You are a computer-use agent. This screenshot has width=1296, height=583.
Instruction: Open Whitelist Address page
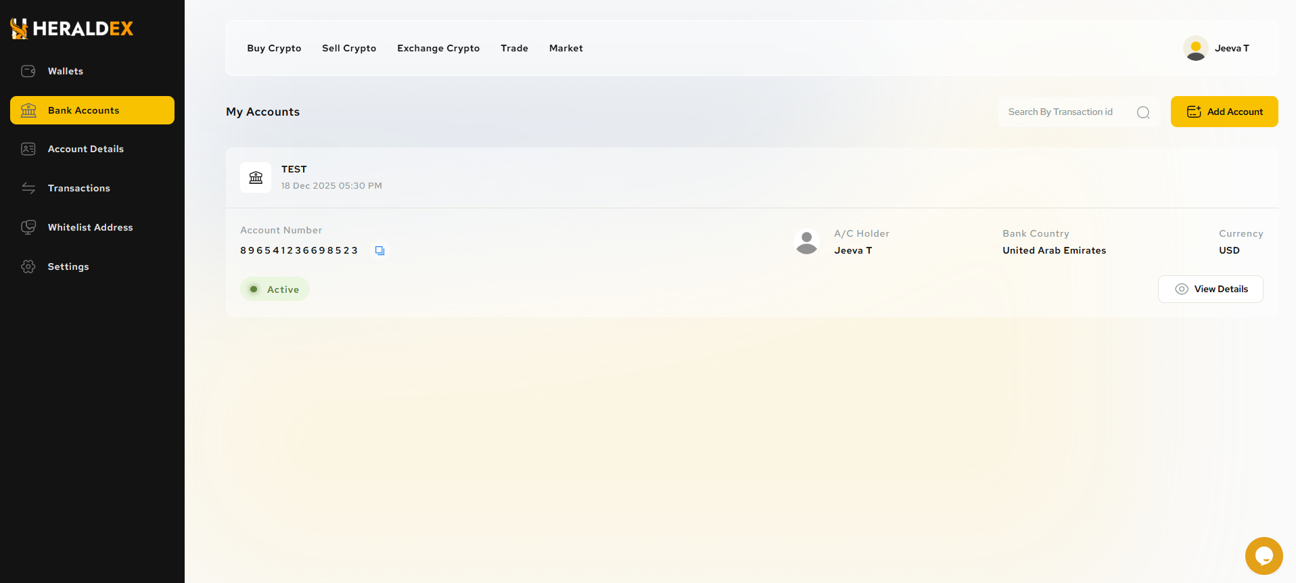click(x=90, y=227)
